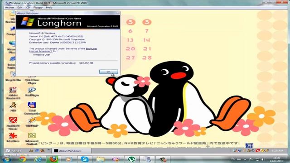Open Microsoft Outlook desktop icon
Viewport: 290px width, 163px height.
click(32, 139)
